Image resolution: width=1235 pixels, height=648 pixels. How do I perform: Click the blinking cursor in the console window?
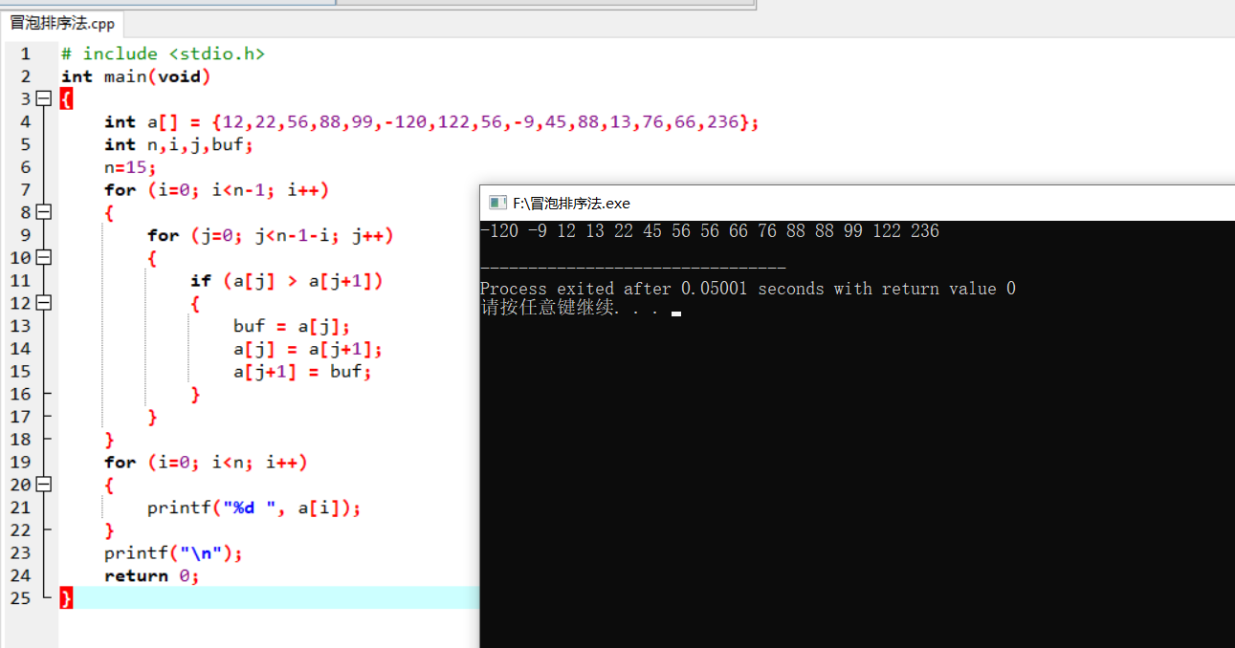point(676,313)
